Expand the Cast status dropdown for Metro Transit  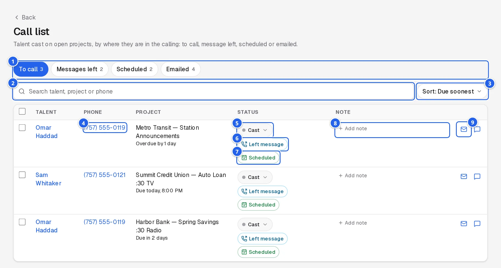pyautogui.click(x=255, y=130)
